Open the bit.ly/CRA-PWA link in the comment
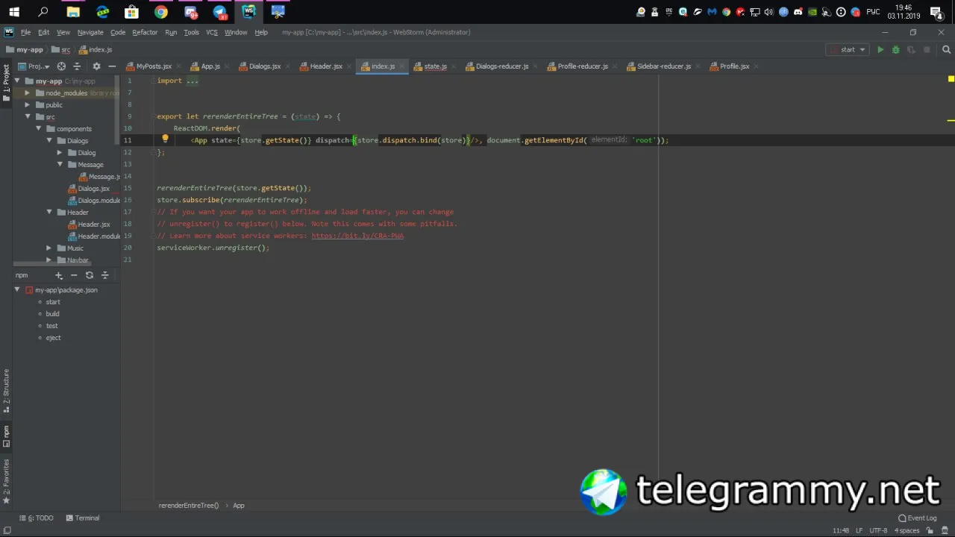 357,236
